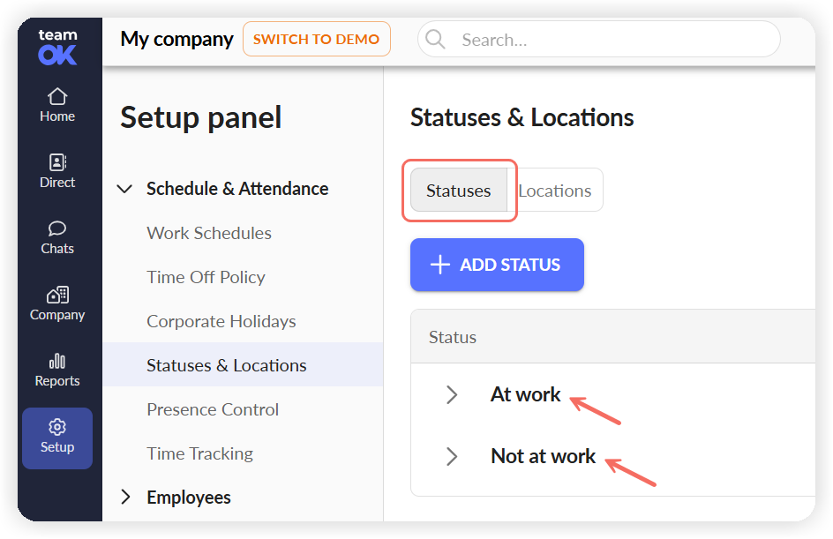The image size is (833, 539).
Task: Open the Reports bar chart icon
Action: pos(57,361)
